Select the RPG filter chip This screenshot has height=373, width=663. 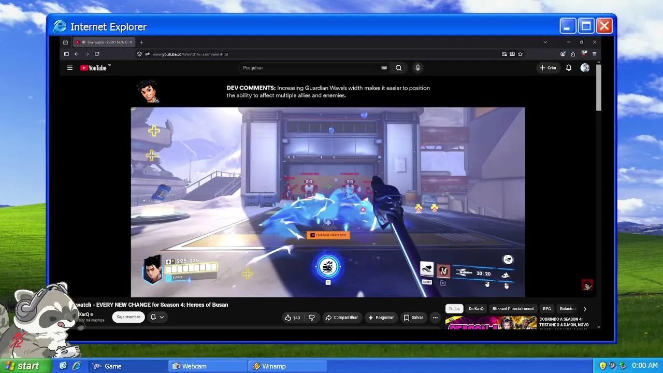[x=547, y=309]
